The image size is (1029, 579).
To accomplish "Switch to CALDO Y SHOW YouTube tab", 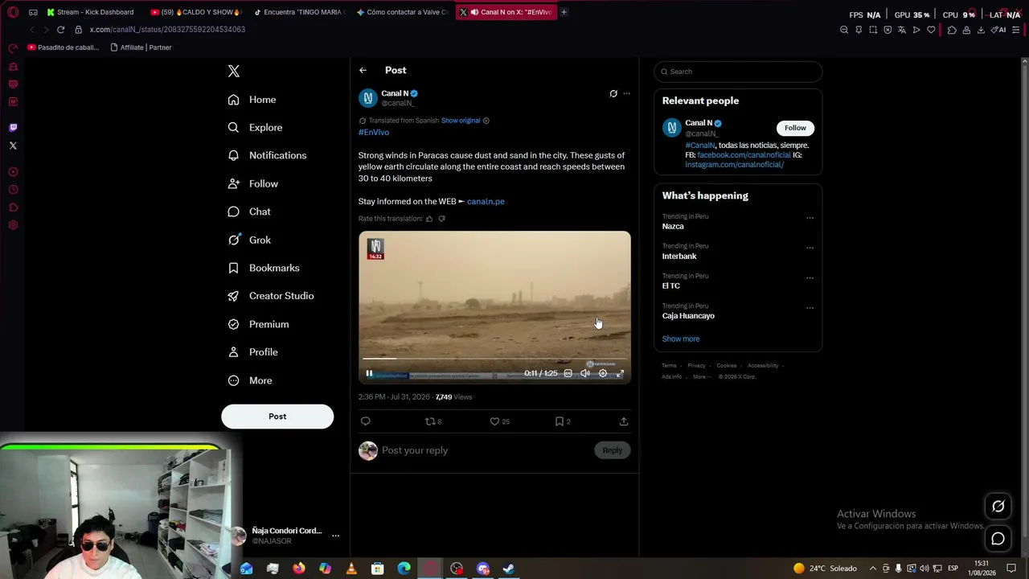I will pyautogui.click(x=196, y=12).
